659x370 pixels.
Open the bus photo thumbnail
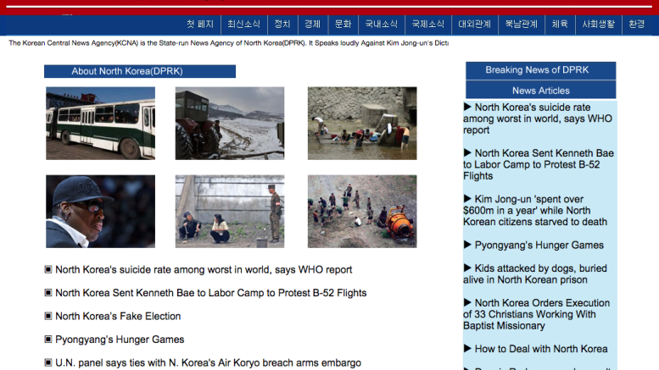100,124
